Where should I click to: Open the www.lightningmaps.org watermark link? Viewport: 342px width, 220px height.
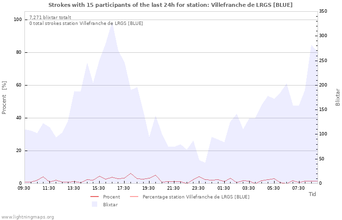(28, 217)
